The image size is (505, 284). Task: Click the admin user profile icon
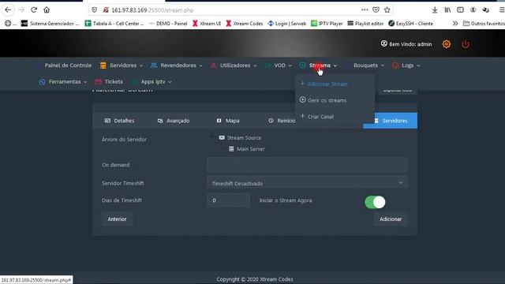point(384,43)
